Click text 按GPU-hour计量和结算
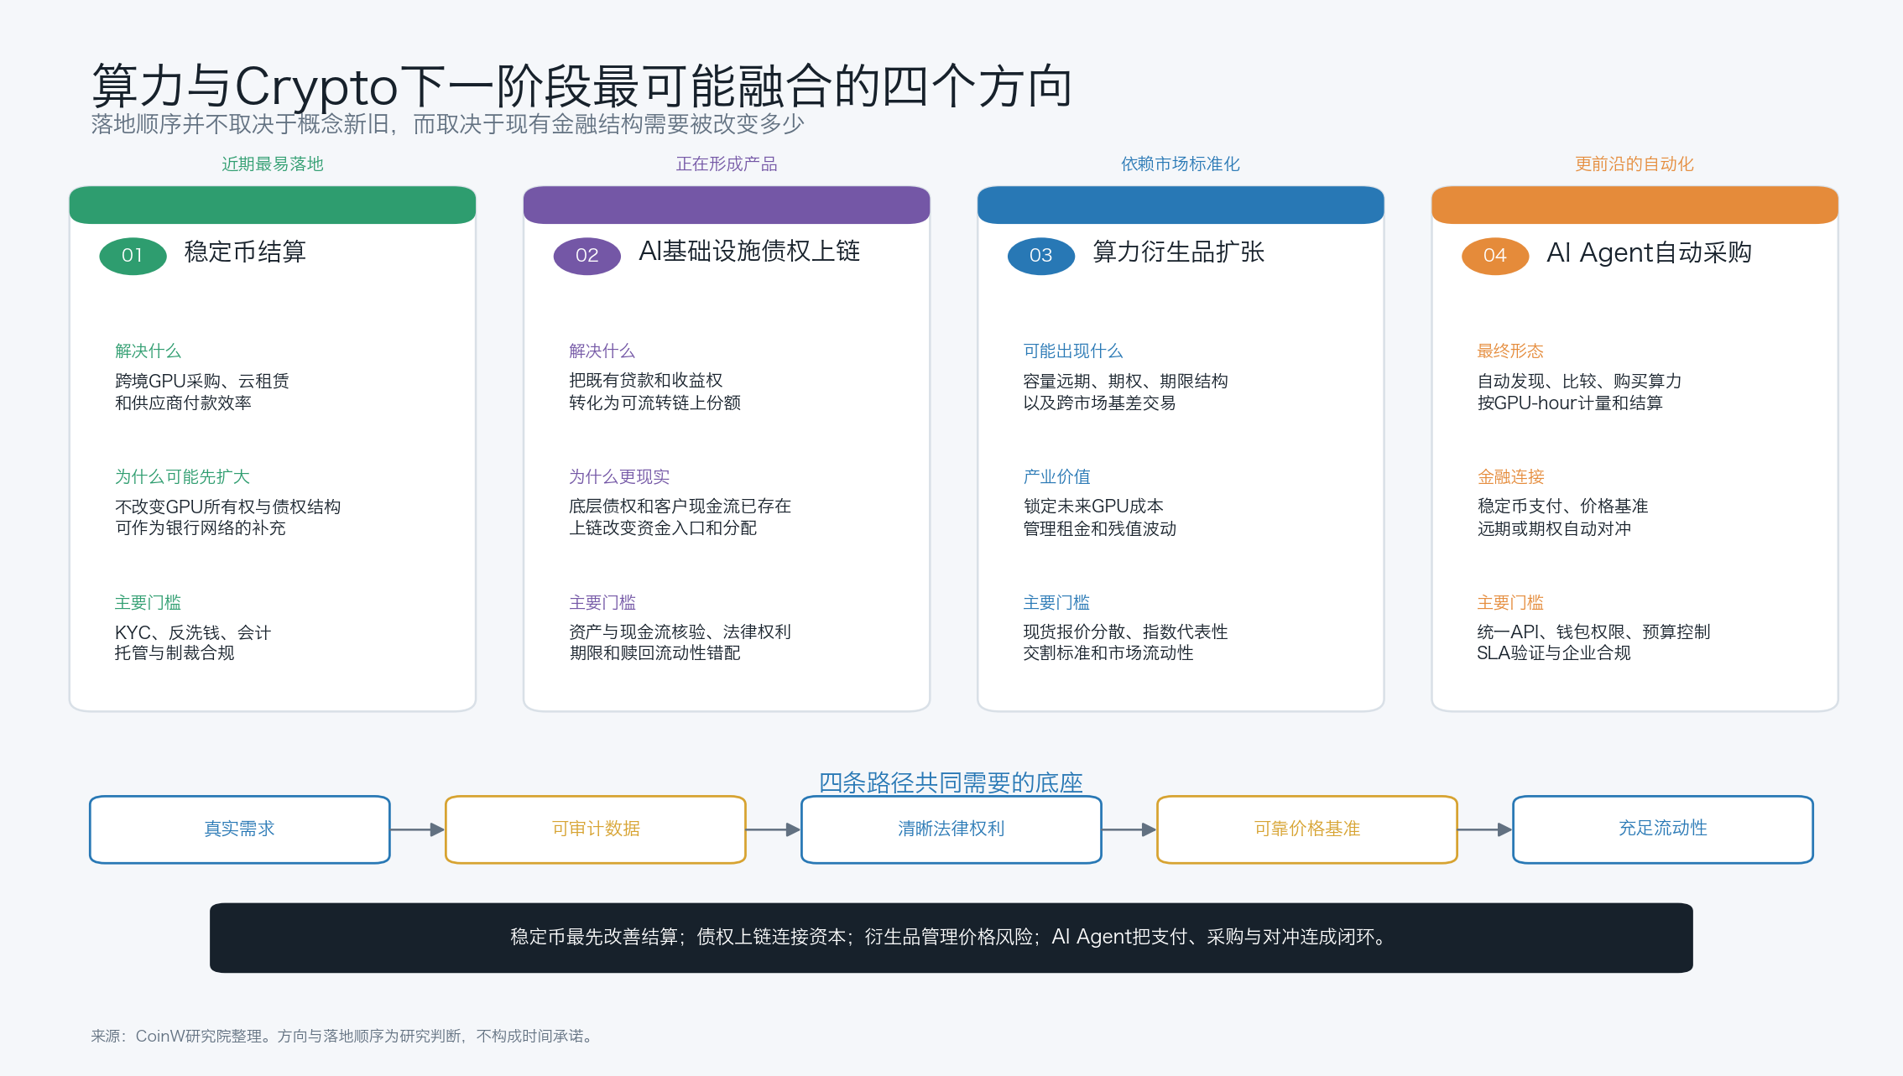Image resolution: width=1903 pixels, height=1076 pixels. (1570, 403)
